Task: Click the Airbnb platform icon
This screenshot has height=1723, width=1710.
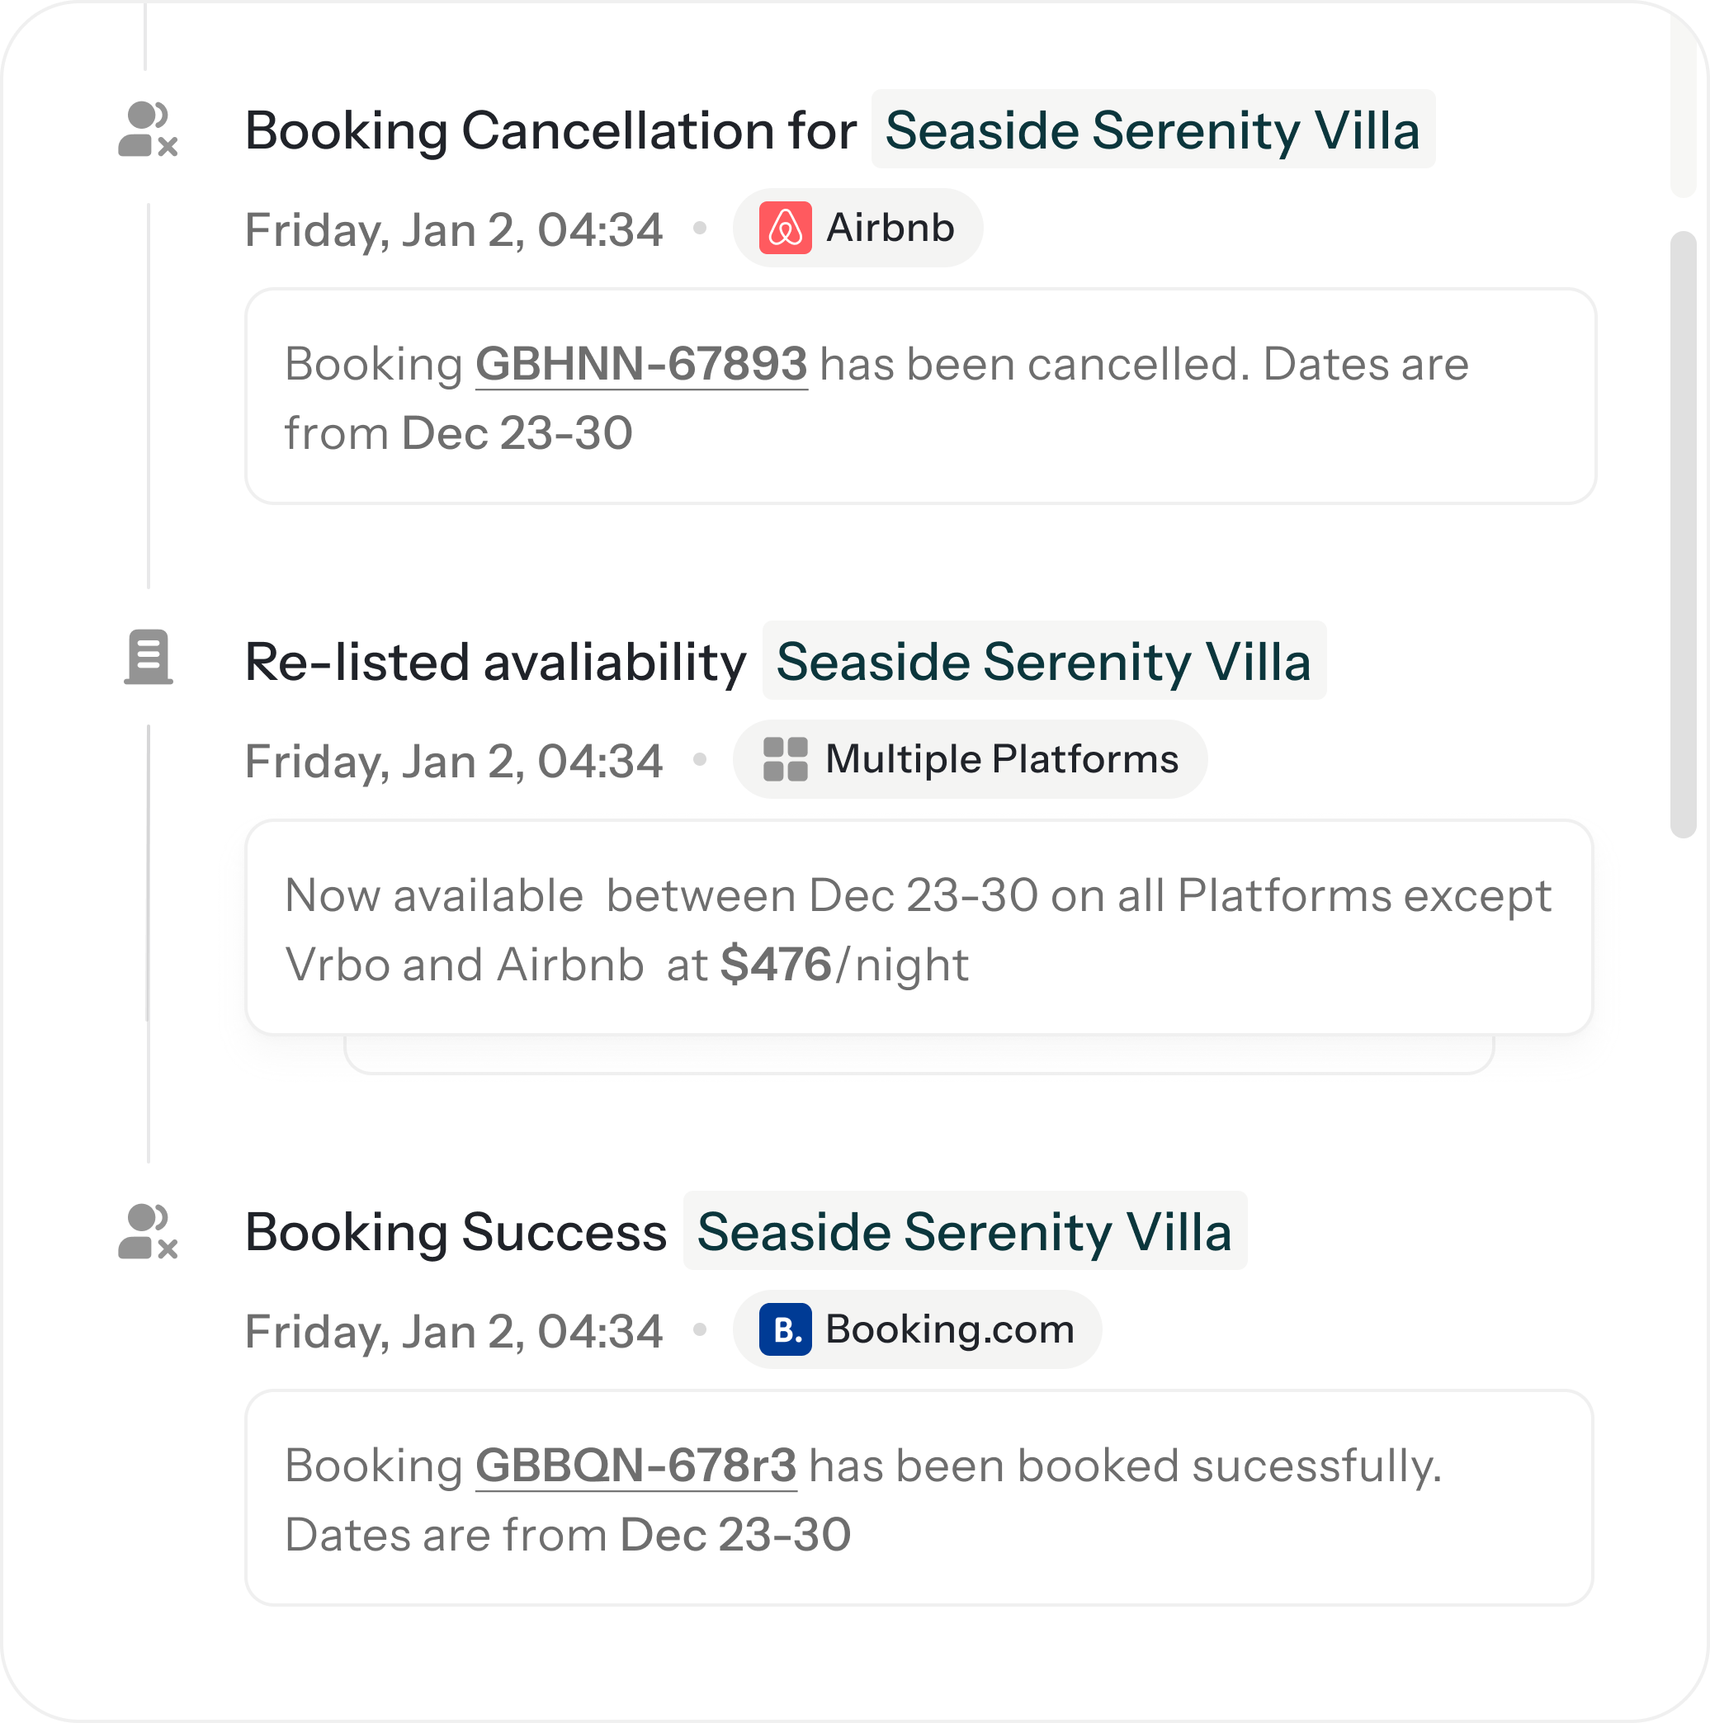Action: 787,229
